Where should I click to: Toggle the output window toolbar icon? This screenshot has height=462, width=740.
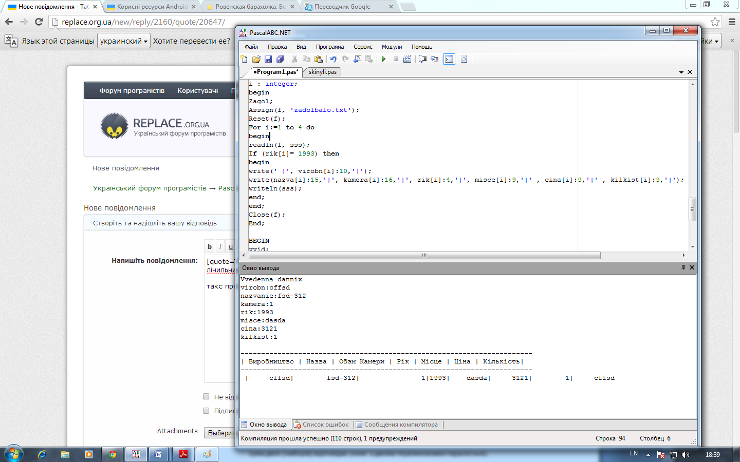pos(449,59)
